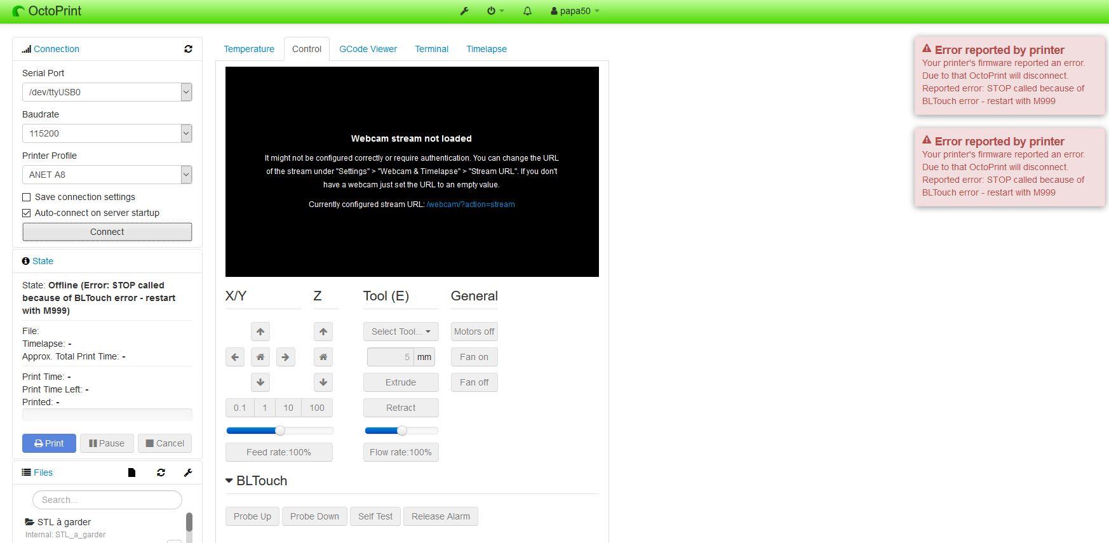
Task: Click Fan off button
Action: pos(474,382)
